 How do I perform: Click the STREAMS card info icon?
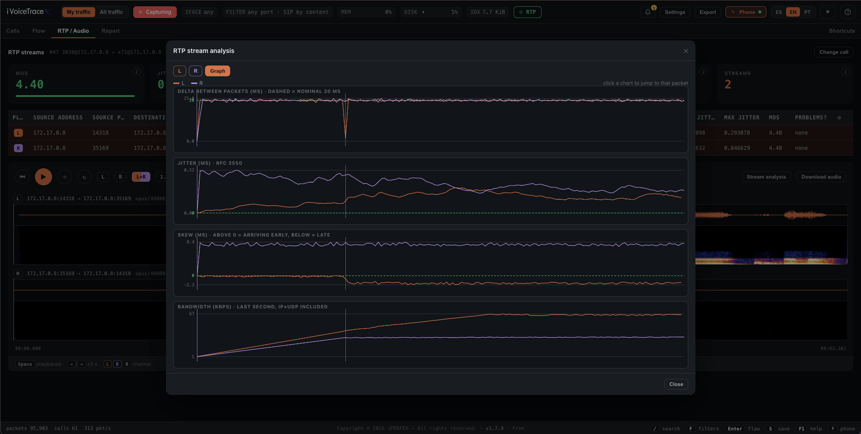click(x=845, y=72)
